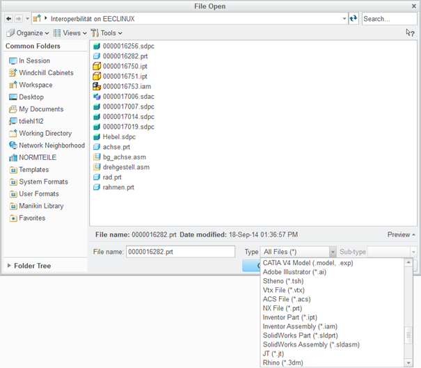
Task: Click the Windchill workspace icon in address bar
Action: click(37, 19)
